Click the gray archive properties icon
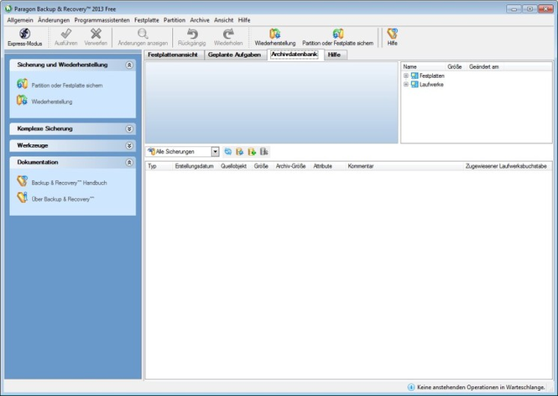The height and width of the screenshot is (396, 558). 263,152
